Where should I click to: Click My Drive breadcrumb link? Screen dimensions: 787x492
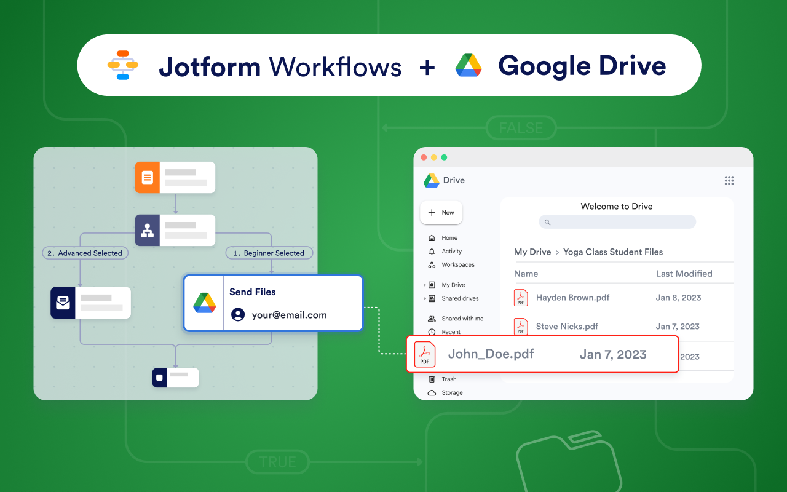532,252
